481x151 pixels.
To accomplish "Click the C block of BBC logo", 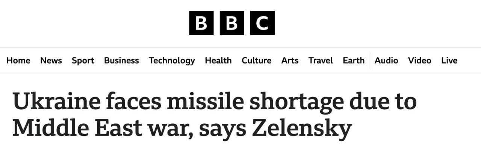I will (262, 23).
